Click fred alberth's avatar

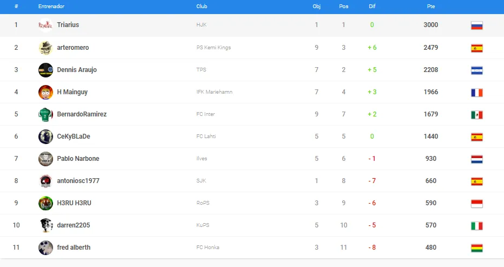(x=45, y=248)
